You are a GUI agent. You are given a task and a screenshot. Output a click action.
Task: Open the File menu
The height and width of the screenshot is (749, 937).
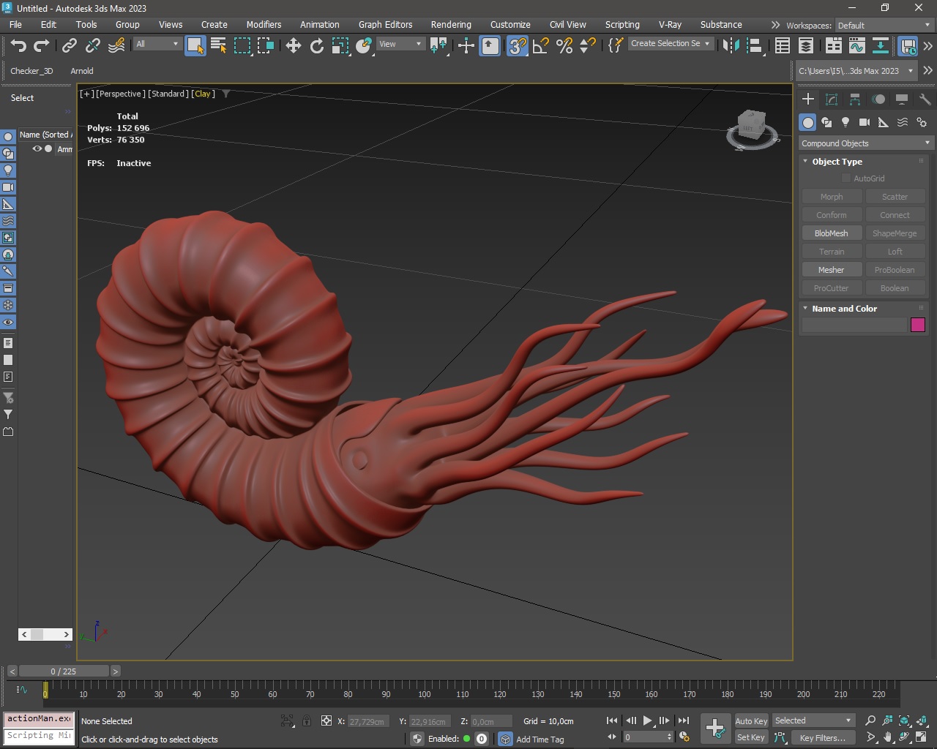click(x=15, y=24)
